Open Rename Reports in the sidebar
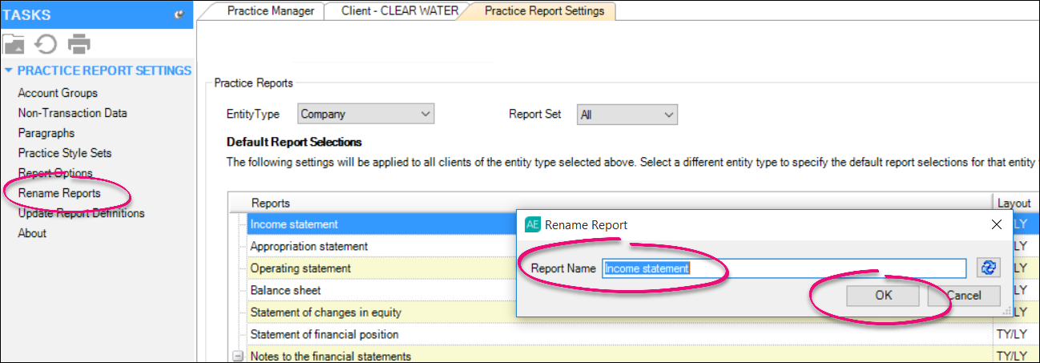Image resolution: width=1040 pixels, height=363 pixels. [59, 193]
